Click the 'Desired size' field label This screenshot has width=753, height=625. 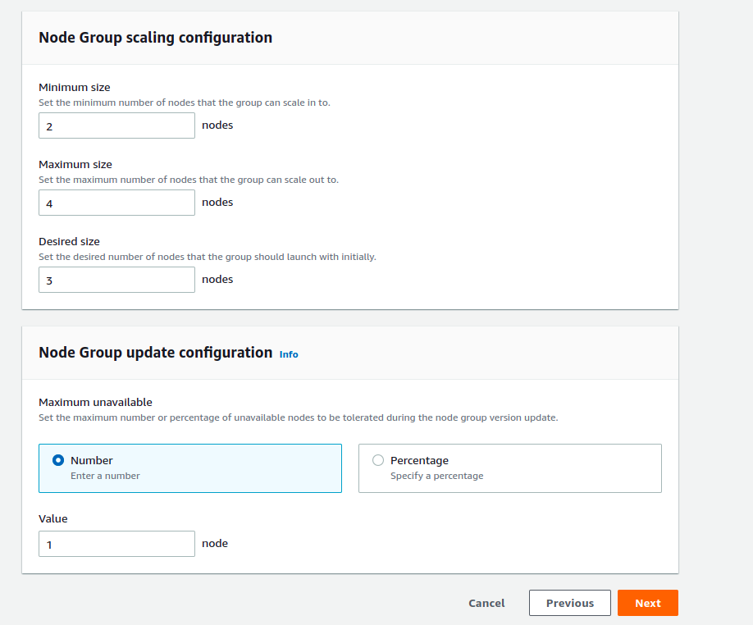(x=69, y=241)
